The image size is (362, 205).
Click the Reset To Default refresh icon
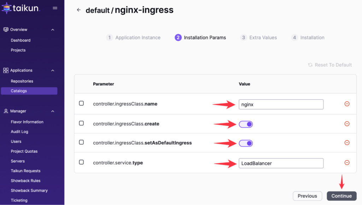click(x=310, y=65)
